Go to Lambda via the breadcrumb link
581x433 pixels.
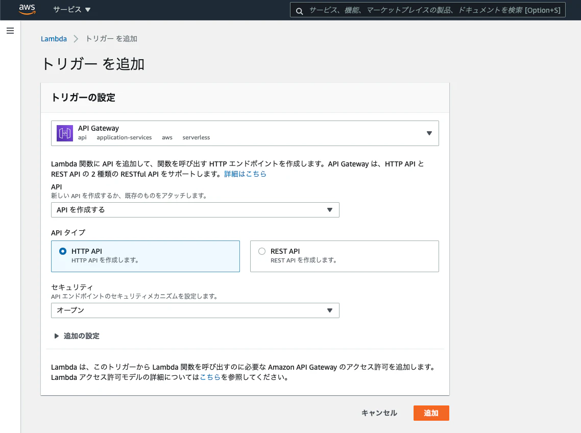tap(54, 39)
